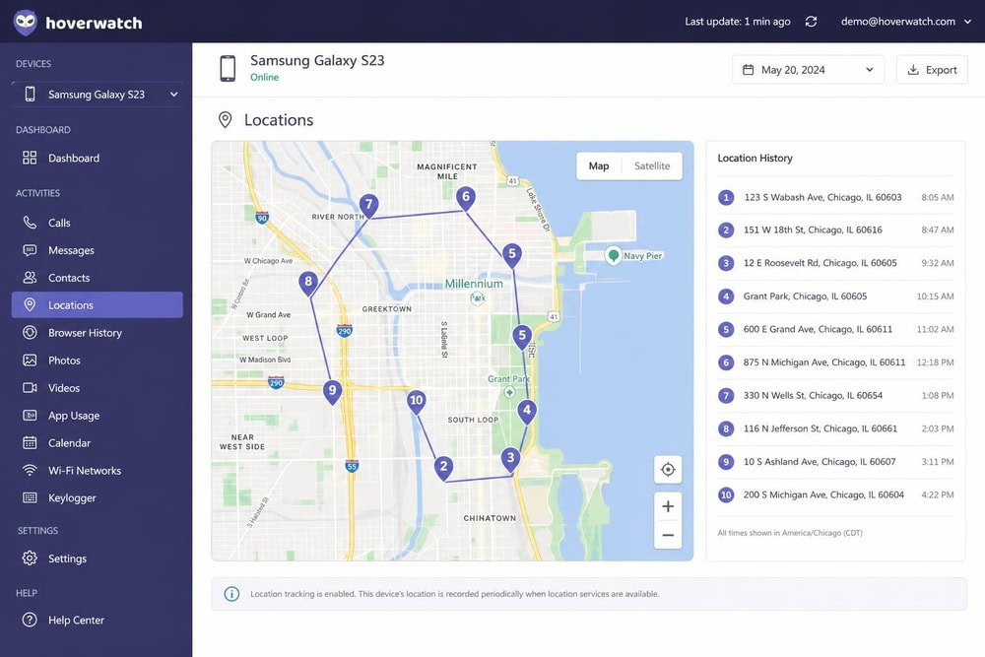Select Locations in the sidebar
Viewport: 985px width, 657px height.
[x=98, y=305]
